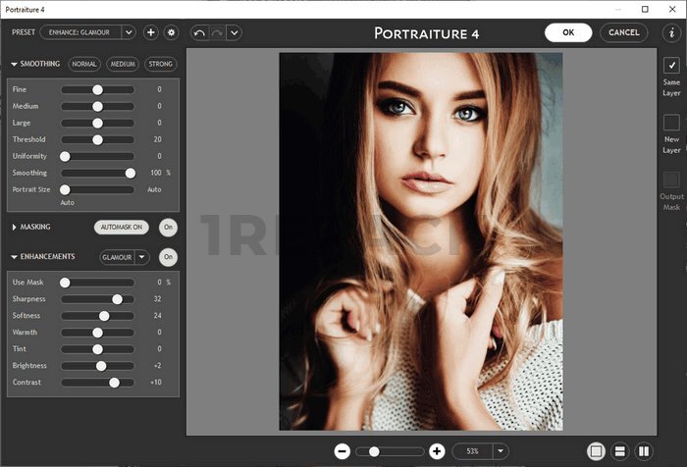Toggle the Enhancements On switch
The width and height of the screenshot is (687, 467).
(168, 257)
